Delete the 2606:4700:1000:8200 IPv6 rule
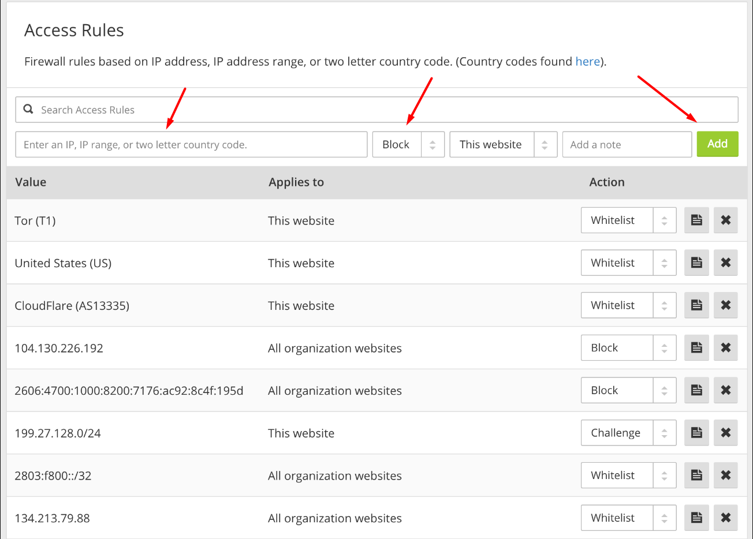 [726, 391]
